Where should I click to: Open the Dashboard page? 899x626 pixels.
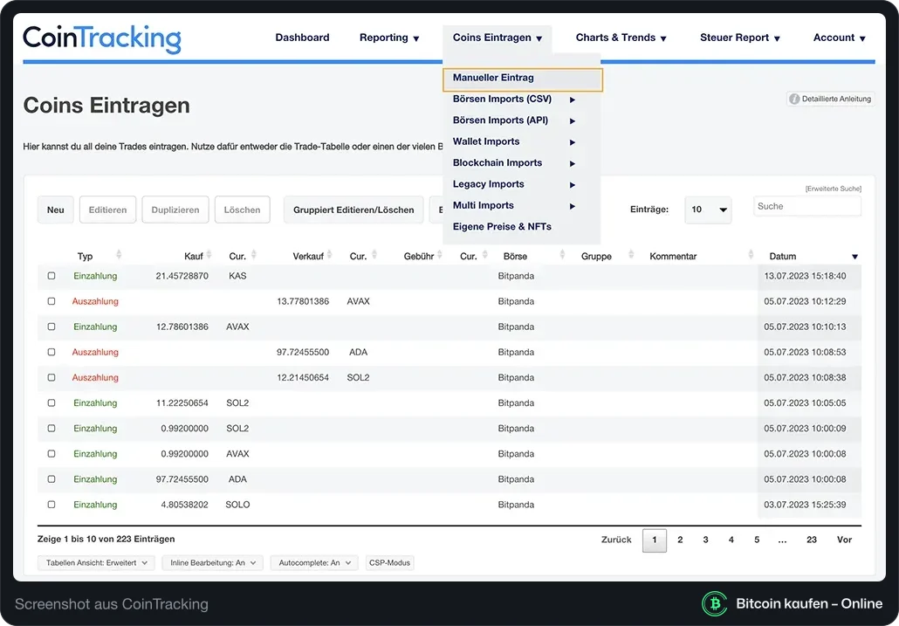tap(302, 38)
